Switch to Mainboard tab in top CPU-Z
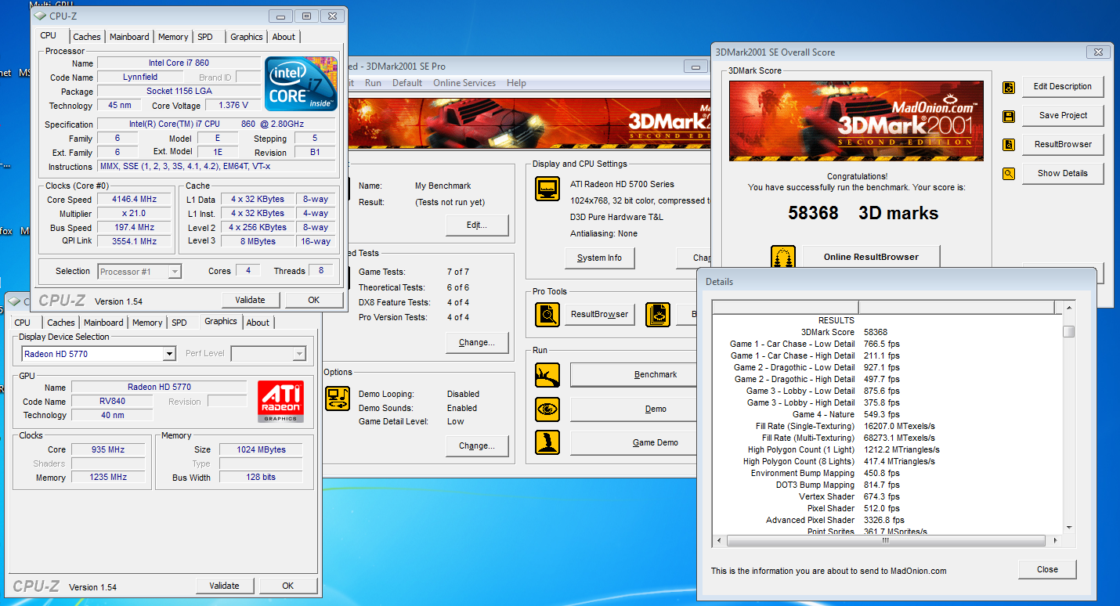This screenshot has height=606, width=1120. 129,37
